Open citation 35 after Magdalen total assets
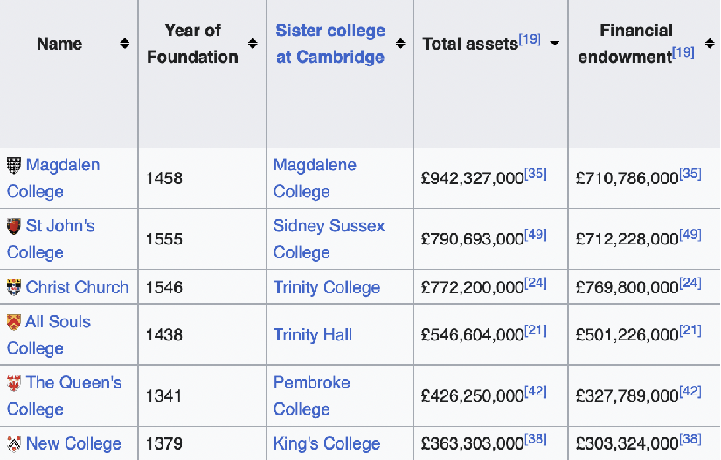 [x=536, y=173]
